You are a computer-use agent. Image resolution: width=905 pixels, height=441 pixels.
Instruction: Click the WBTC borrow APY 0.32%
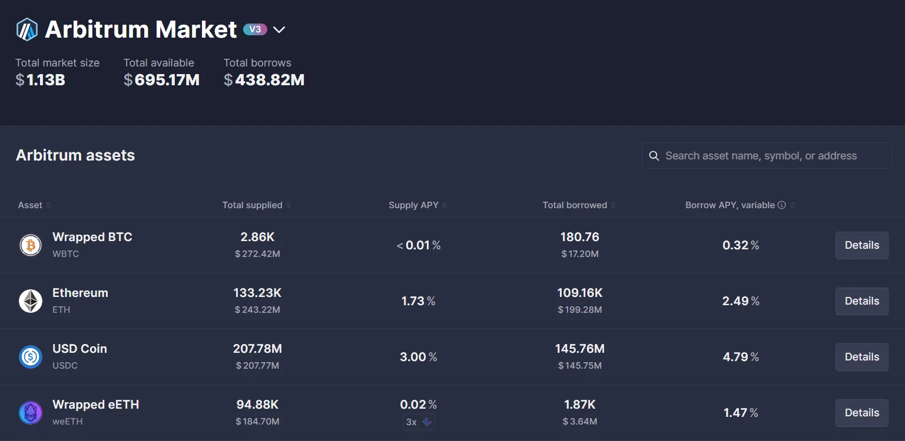click(741, 245)
